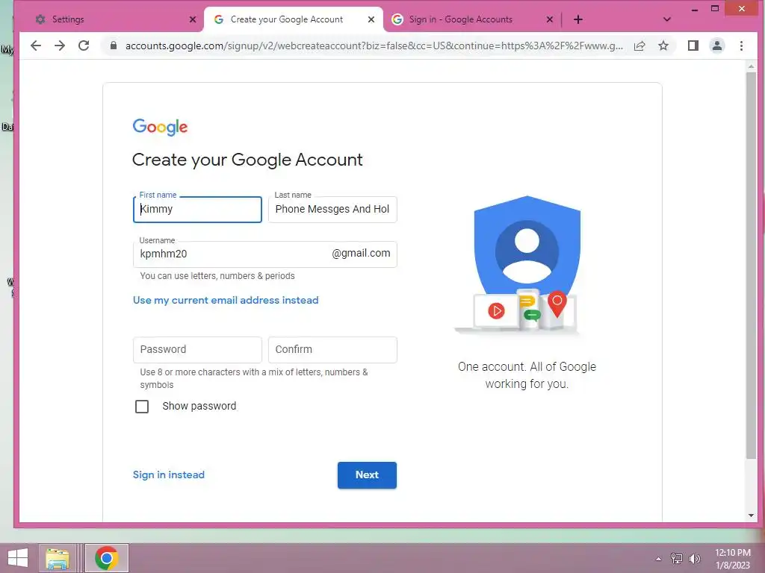Click the blue Next button
Viewport: 765px width, 573px height.
click(367, 475)
